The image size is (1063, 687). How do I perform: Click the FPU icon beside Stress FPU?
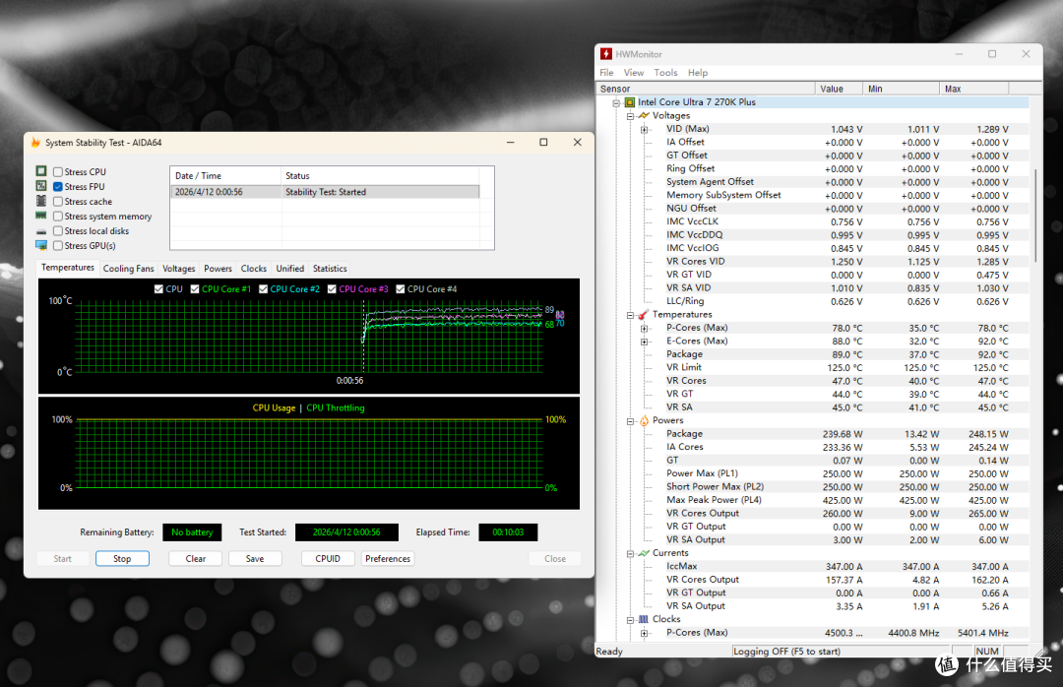point(41,186)
